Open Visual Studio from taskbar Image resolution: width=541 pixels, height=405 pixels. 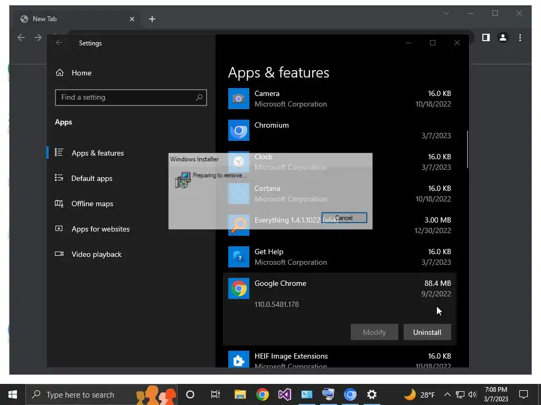(285, 394)
